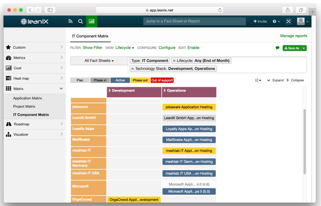Open jobaware Application Hosting item
This screenshot has width=321, height=206.
pyautogui.click(x=189, y=107)
